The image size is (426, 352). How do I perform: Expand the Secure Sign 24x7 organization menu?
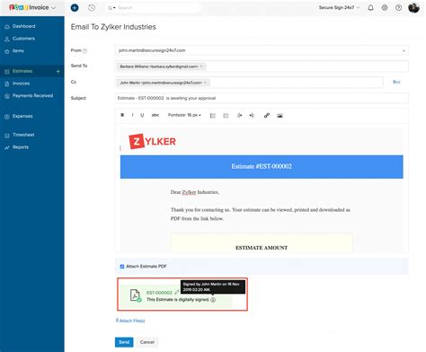[x=339, y=7]
